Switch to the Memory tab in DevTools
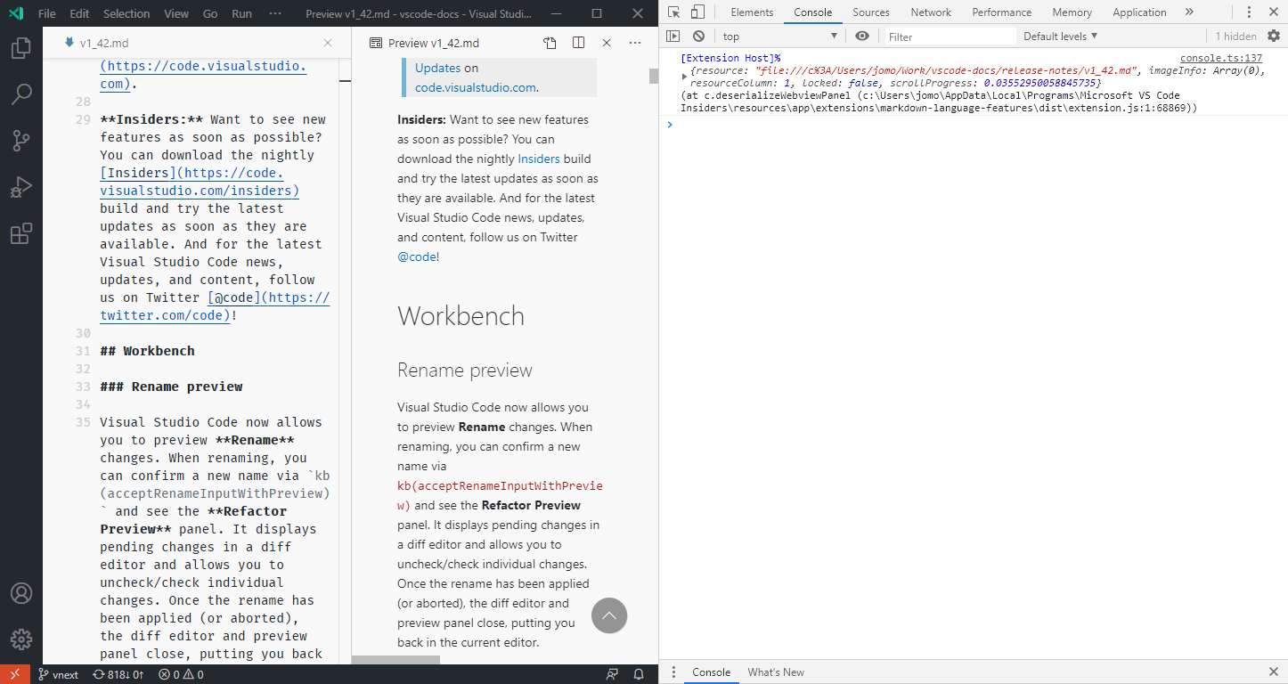Image resolution: width=1288 pixels, height=684 pixels. tap(1072, 12)
